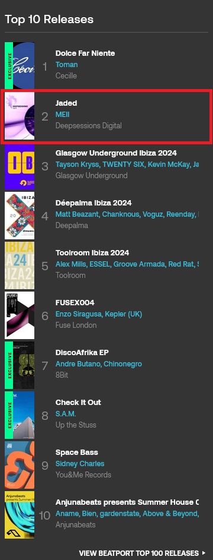Open the Deepsessions Digital label link
This screenshot has height=560, width=213.
tap(89, 126)
